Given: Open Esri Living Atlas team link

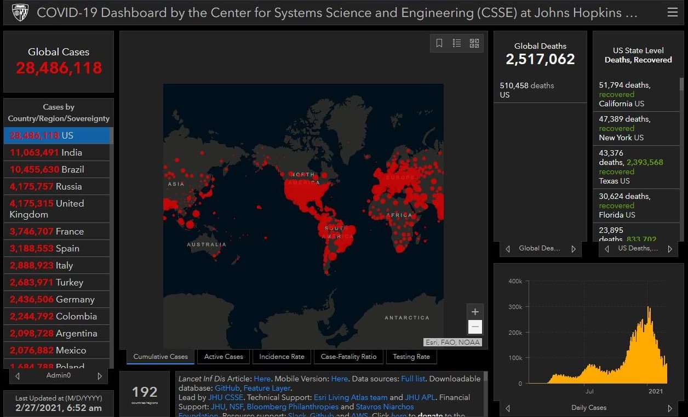Looking at the screenshot, I should pyautogui.click(x=351, y=397).
